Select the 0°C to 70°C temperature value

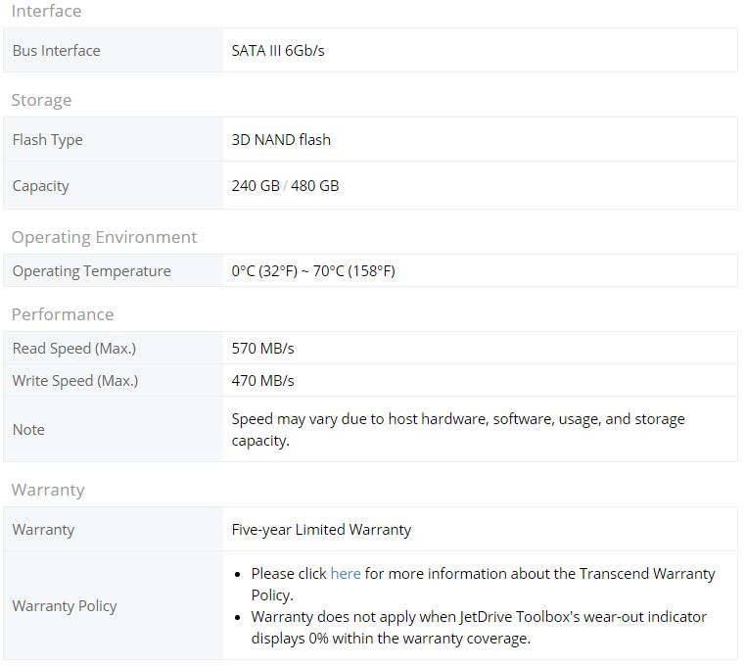click(x=313, y=271)
